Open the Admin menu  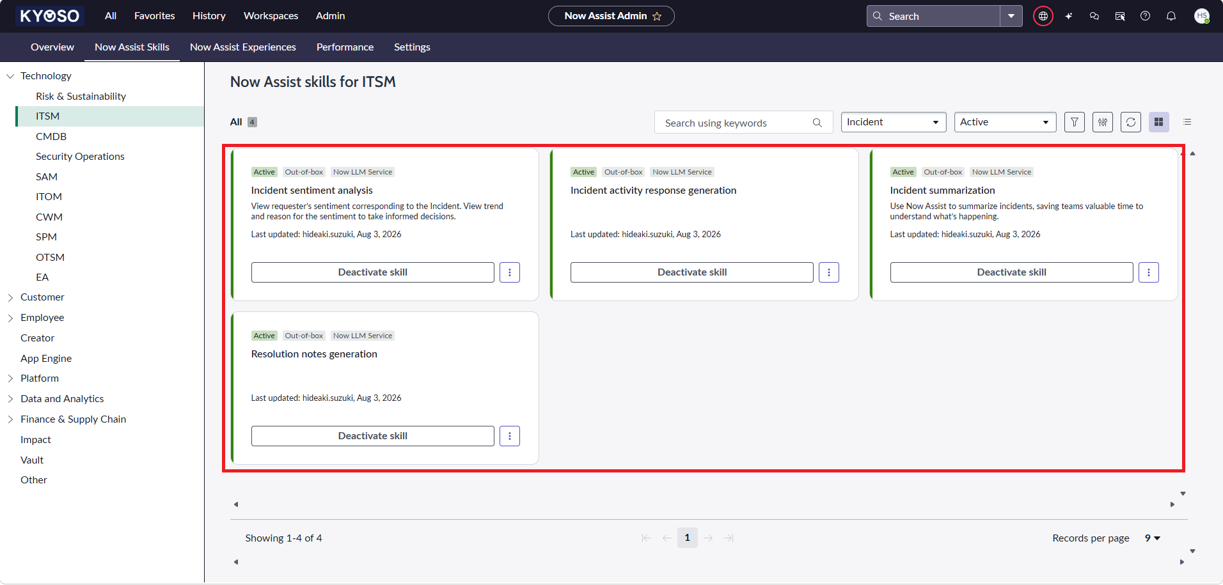[331, 16]
